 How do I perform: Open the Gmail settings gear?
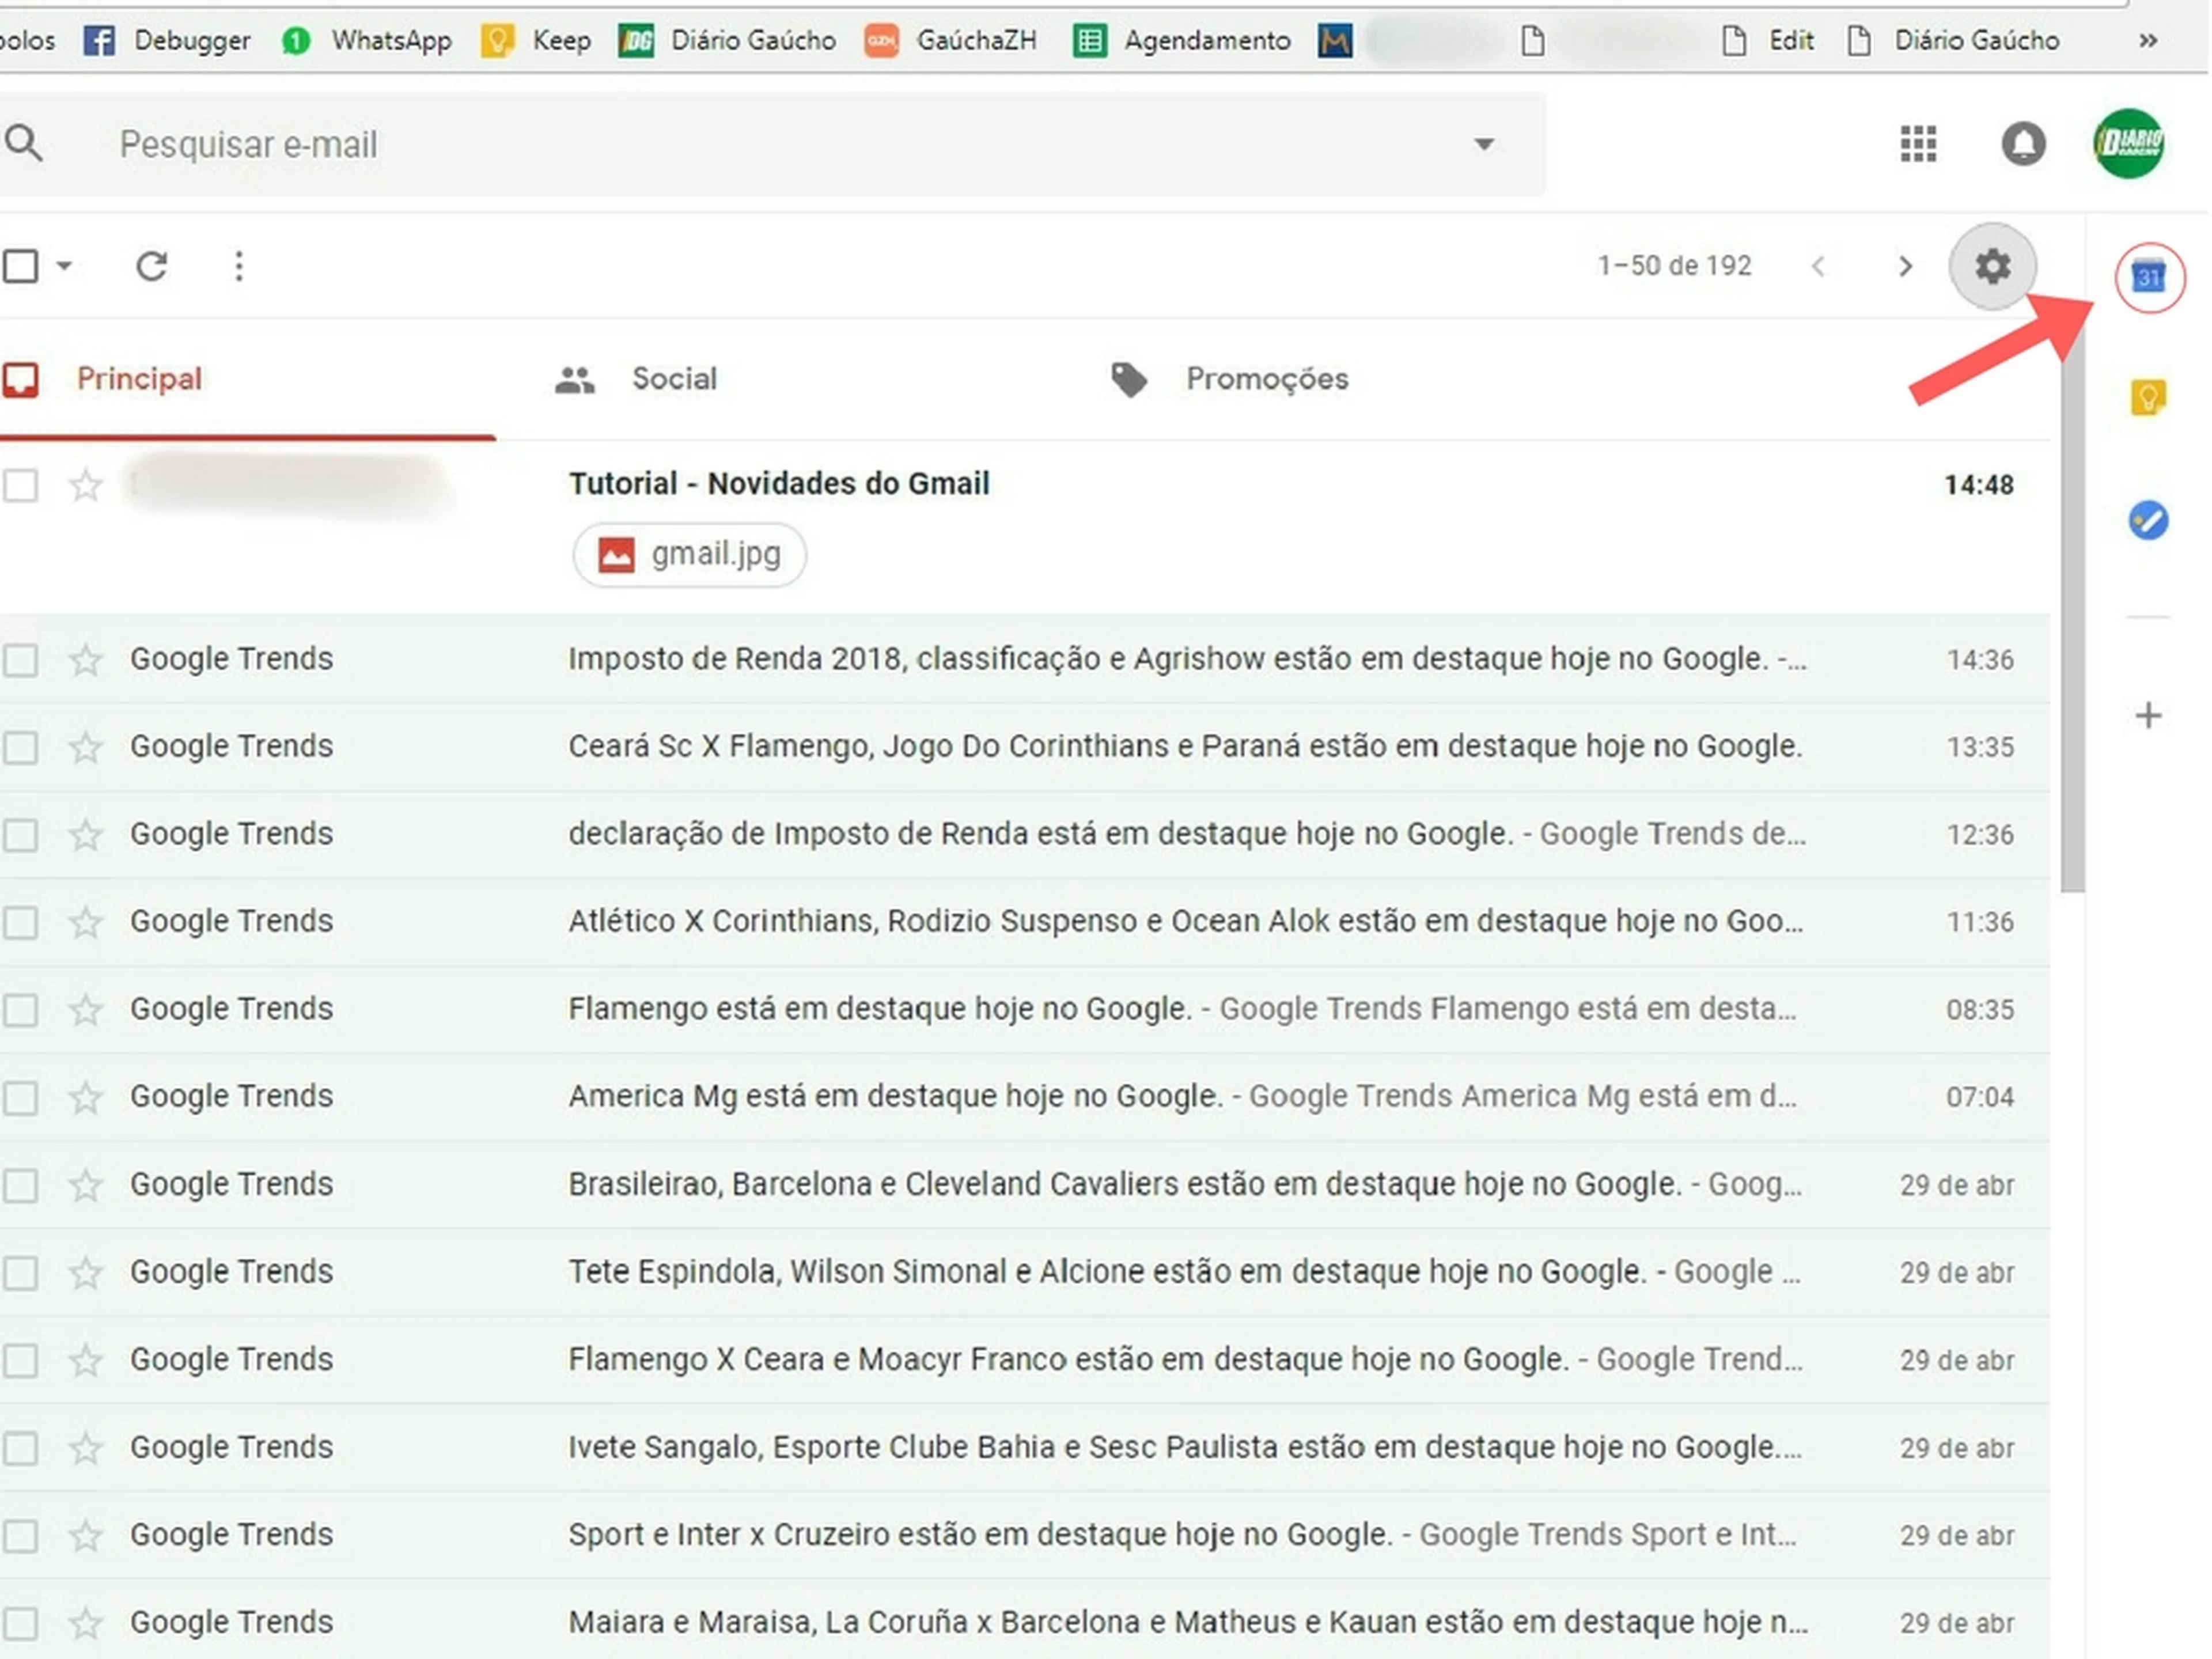[1992, 266]
